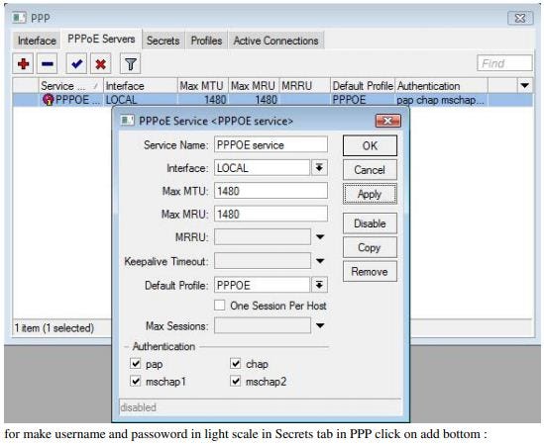Viewport: 544px width, 444px height.
Task: Select the PPPoE Servers tab
Action: 101,39
